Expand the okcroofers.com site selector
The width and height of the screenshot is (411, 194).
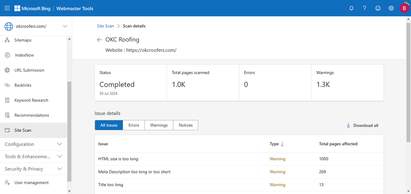pos(65,26)
